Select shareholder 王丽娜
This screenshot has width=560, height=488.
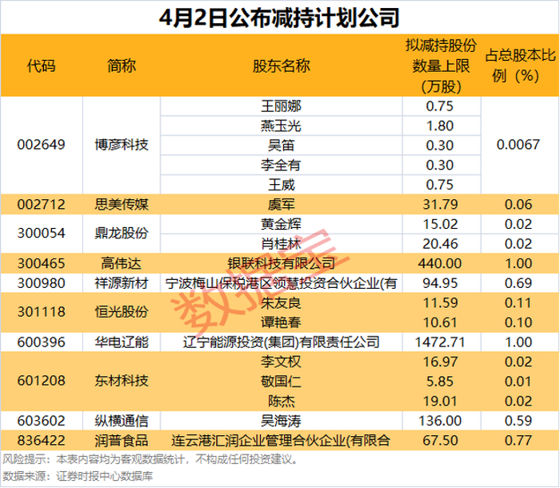(x=282, y=106)
